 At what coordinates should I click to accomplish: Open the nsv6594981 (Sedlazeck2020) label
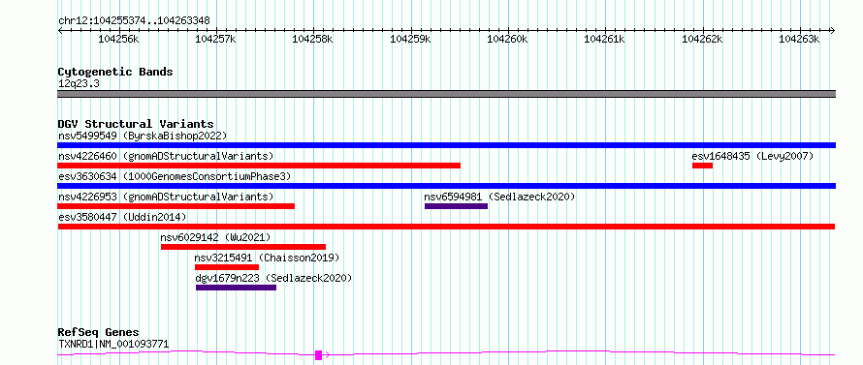(x=499, y=197)
